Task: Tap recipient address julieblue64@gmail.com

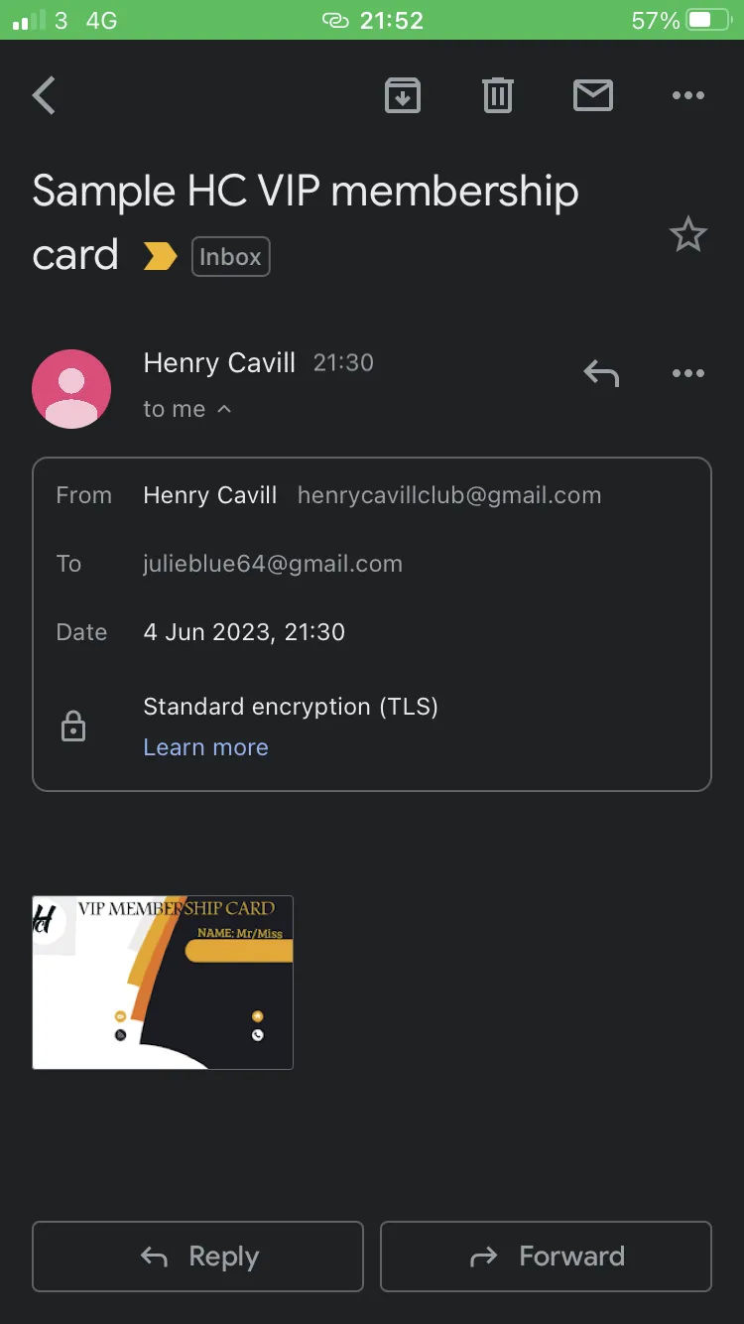Action: pos(273,564)
